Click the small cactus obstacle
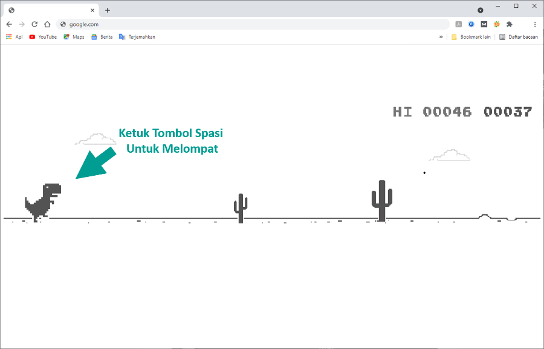This screenshot has height=349, width=544. coord(241,208)
